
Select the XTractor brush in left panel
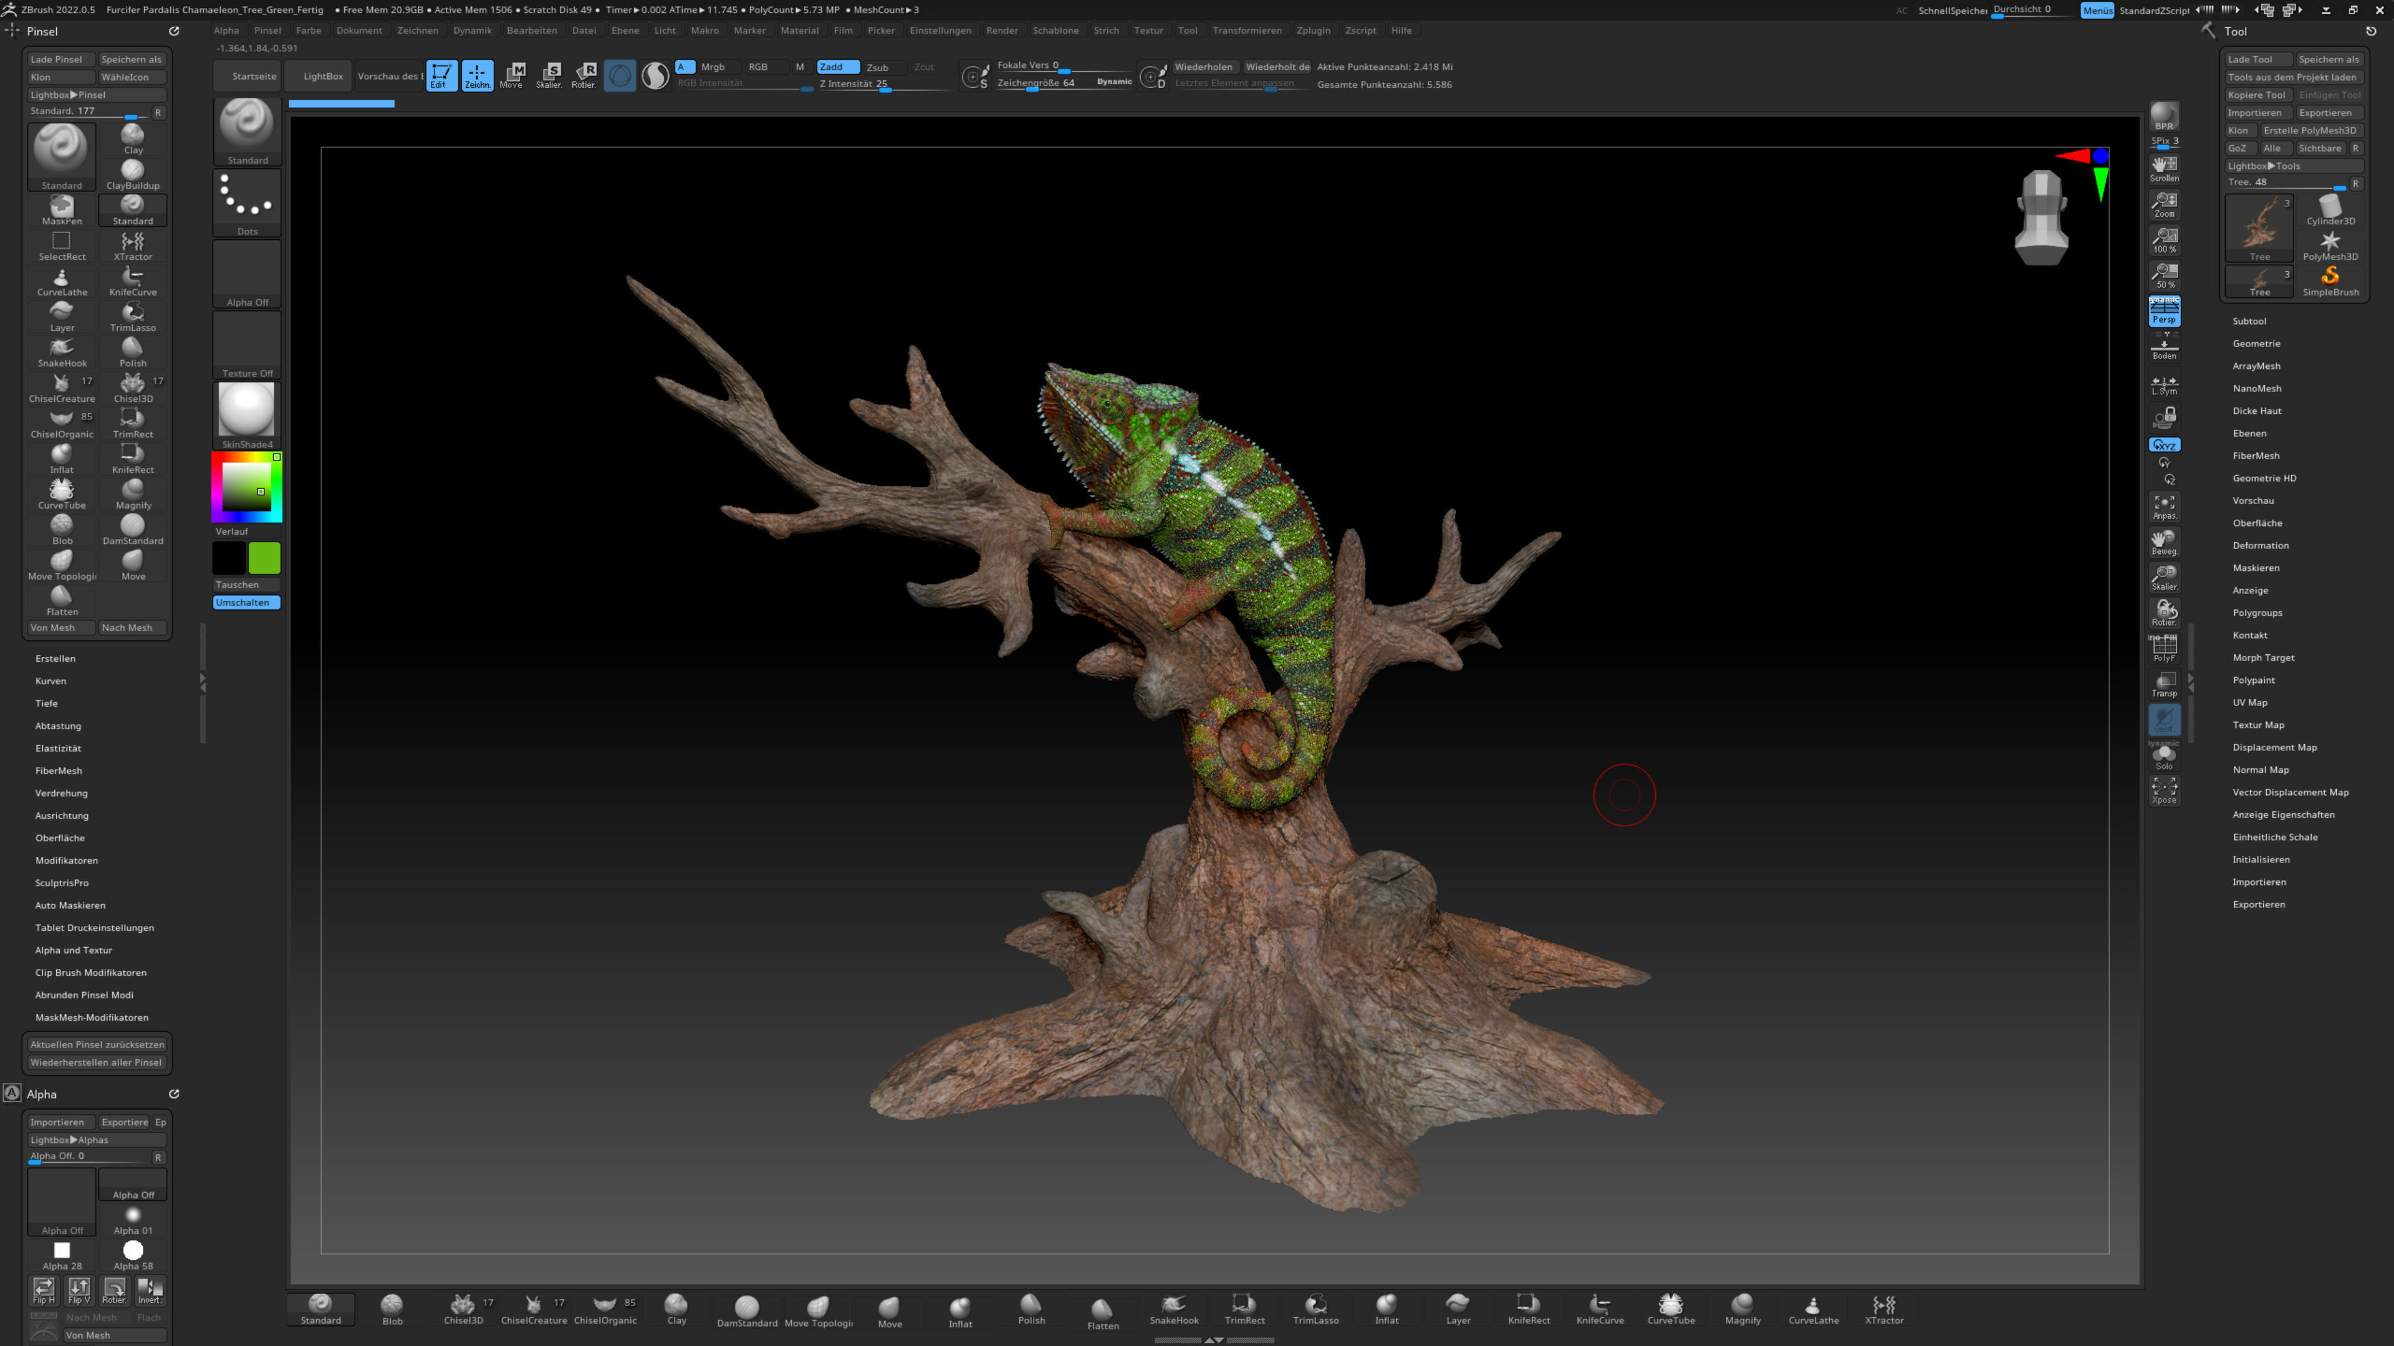[x=133, y=246]
